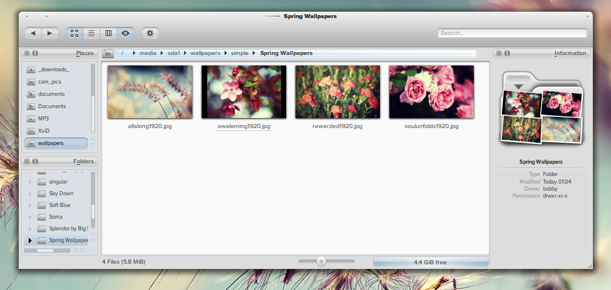Expand the 'Soft Blue' folder node
The image size is (611, 290).
click(x=30, y=205)
